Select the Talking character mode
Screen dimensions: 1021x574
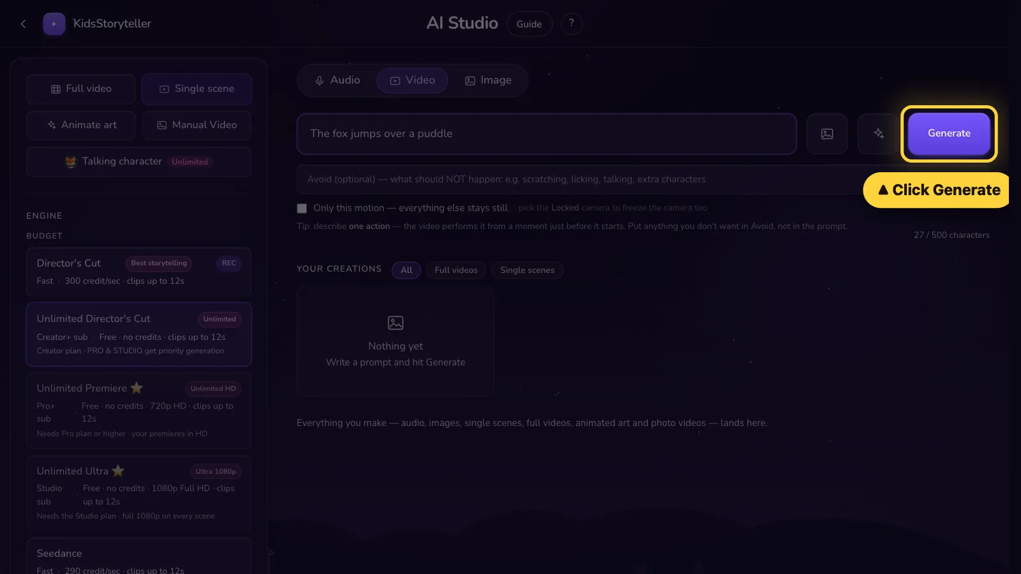pyautogui.click(x=138, y=161)
